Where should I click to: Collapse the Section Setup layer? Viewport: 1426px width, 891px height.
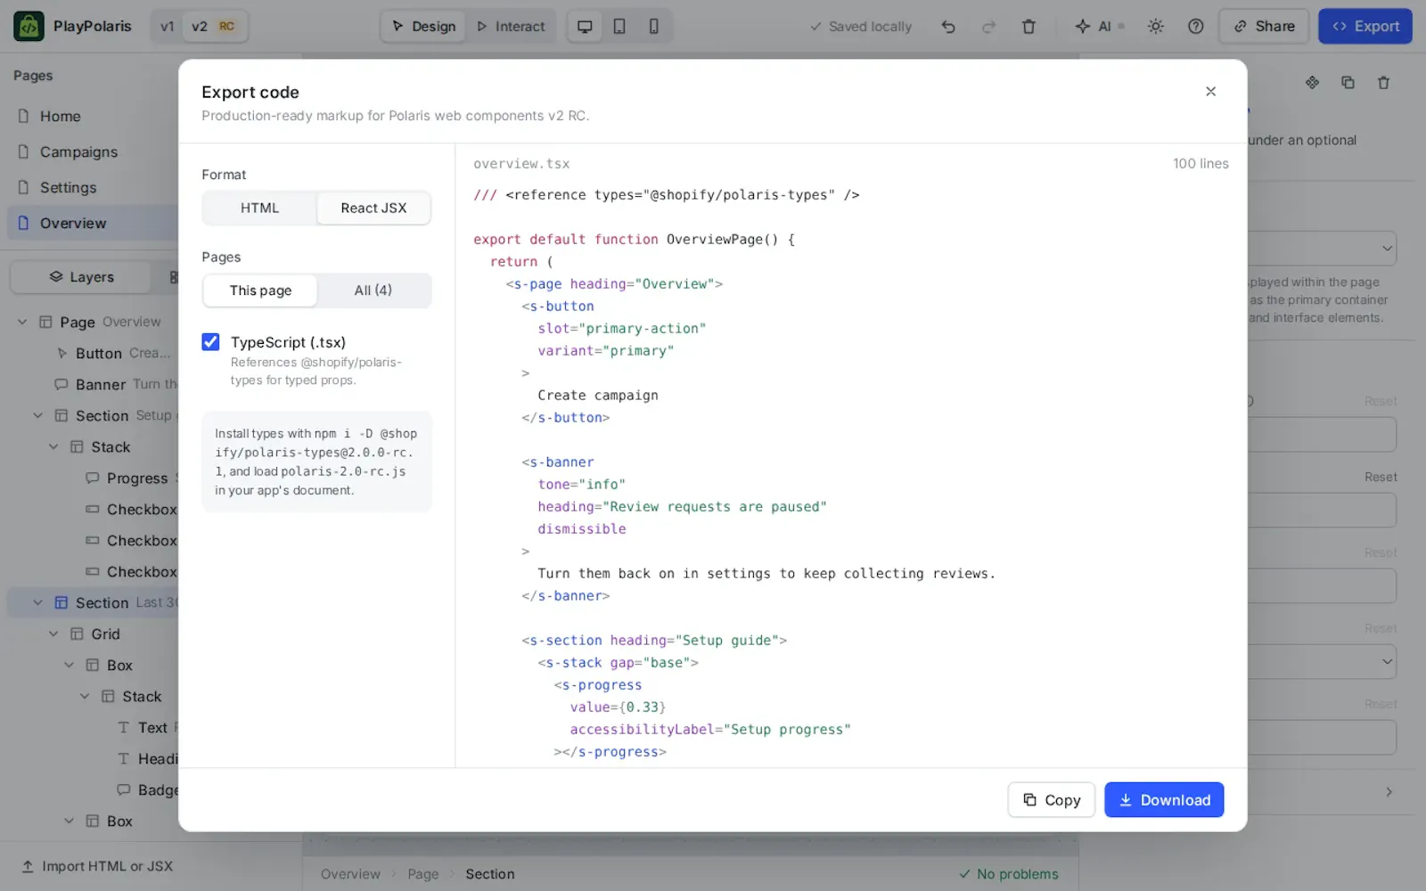pos(37,415)
